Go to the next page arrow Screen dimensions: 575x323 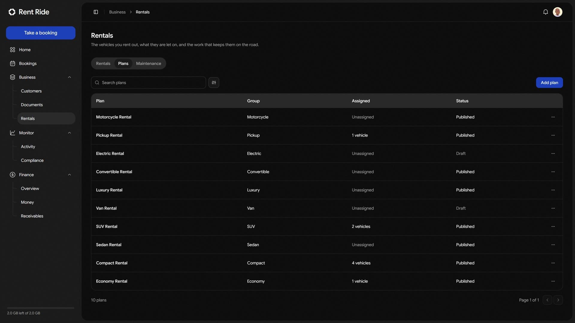[x=558, y=300]
